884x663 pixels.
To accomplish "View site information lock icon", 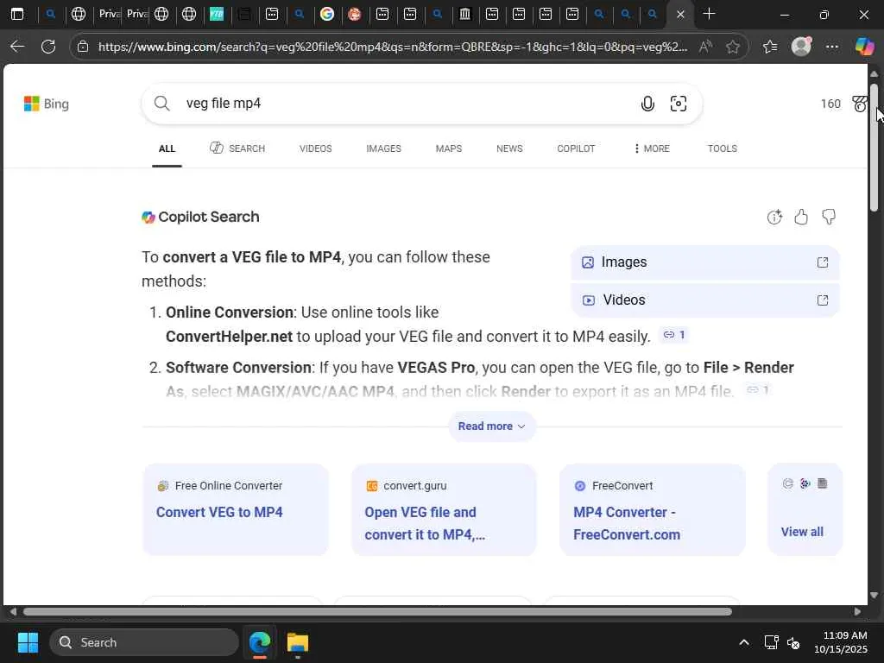I will 83,47.
